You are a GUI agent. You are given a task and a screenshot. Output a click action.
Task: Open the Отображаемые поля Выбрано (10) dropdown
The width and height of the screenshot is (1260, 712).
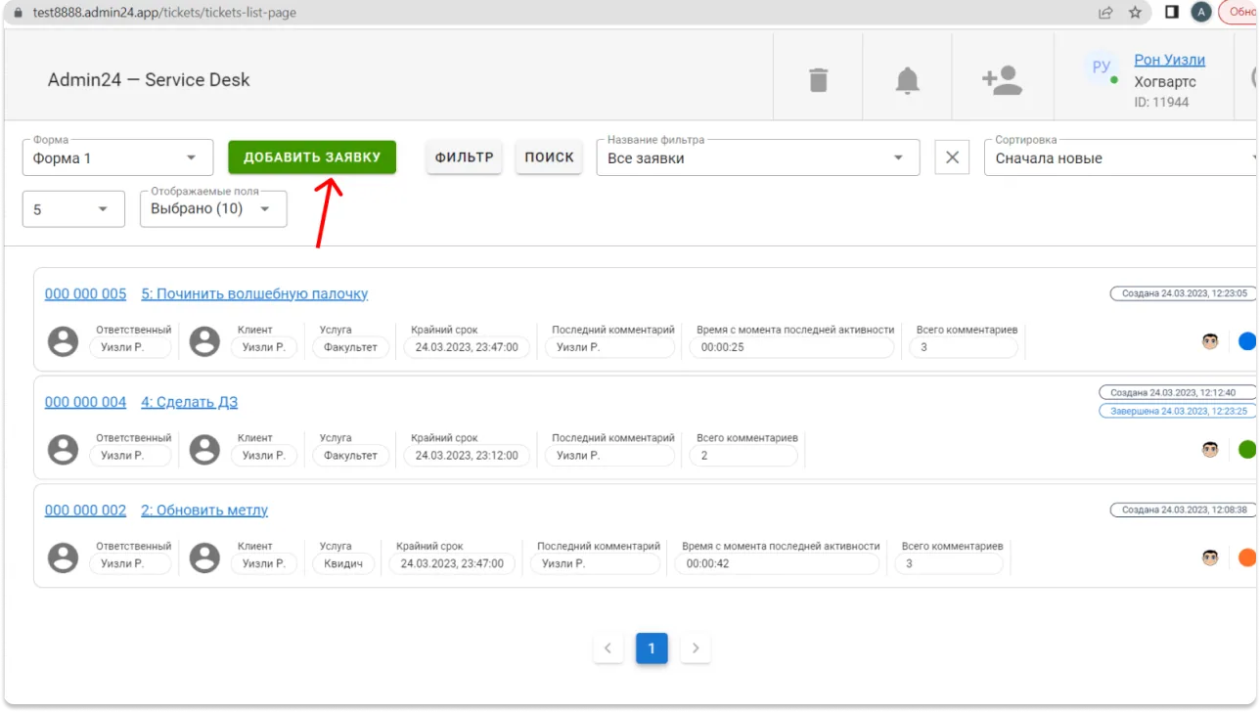tap(213, 208)
